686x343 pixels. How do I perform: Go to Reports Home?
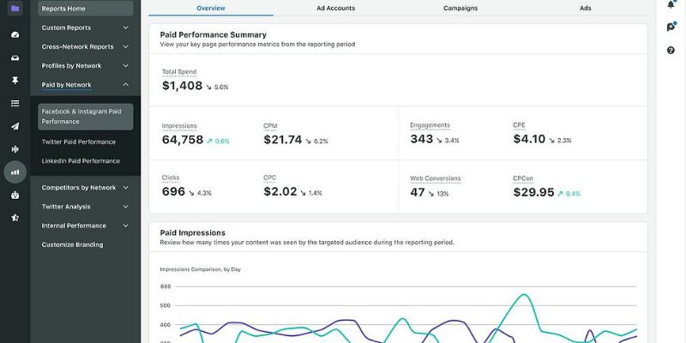86,9
